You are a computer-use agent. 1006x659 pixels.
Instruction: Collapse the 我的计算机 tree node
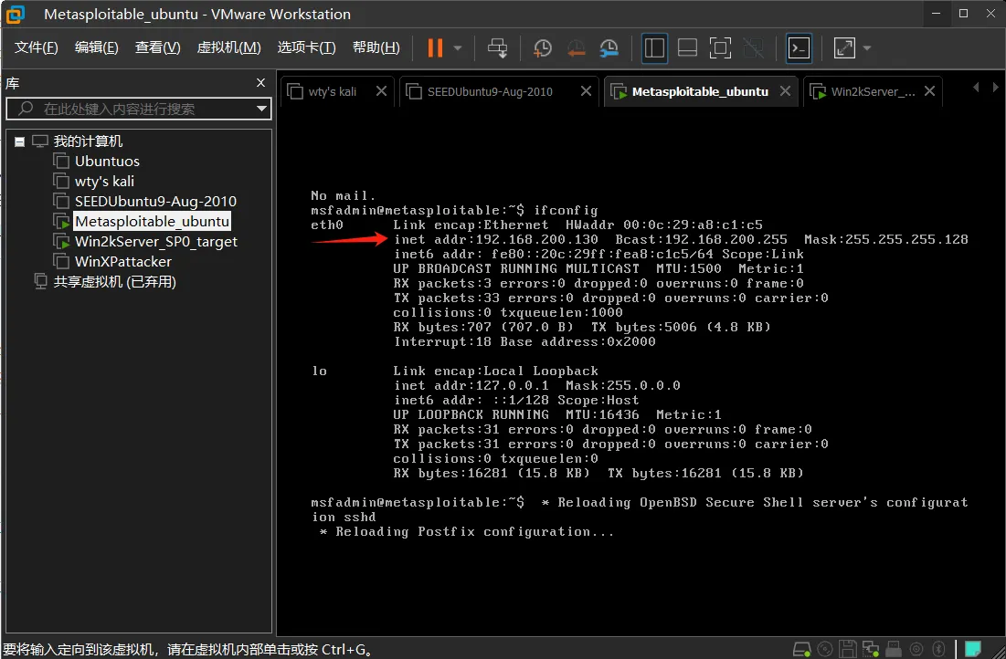click(20, 141)
